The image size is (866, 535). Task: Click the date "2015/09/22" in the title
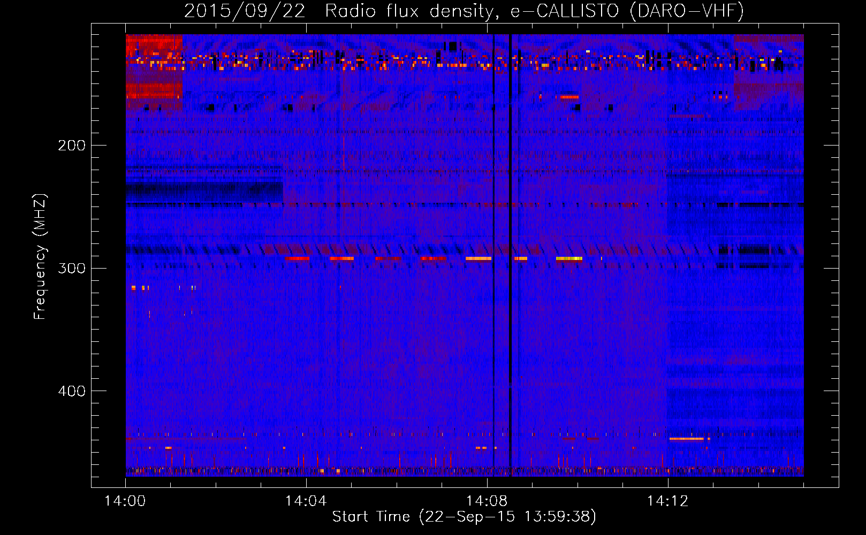coord(245,11)
